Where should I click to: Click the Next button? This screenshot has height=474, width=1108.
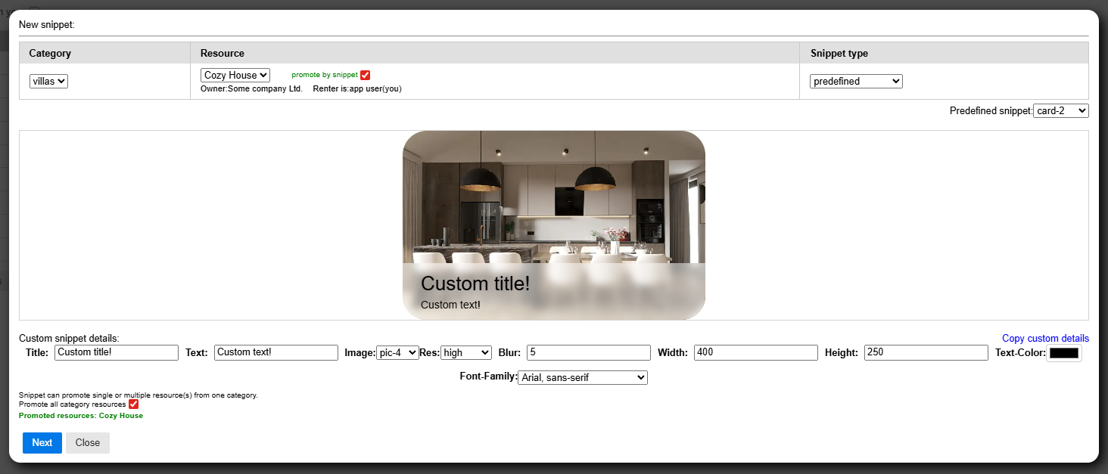click(42, 443)
